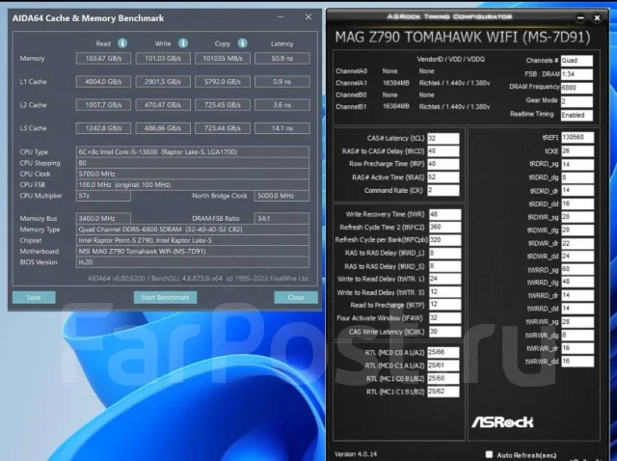Select the L2 Cache Write 470.47 GB/s value
The height and width of the screenshot is (461, 617).
coord(163,105)
